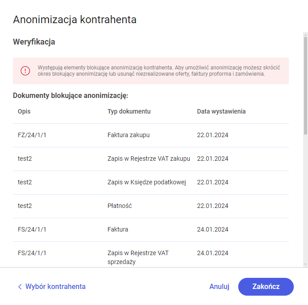This screenshot has width=308, height=305.
Task: Click the back chevron beside Wybór kontrahenta
Action: (x=20, y=287)
